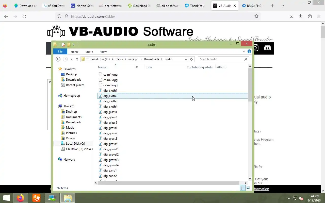The image size is (325, 203).
Task: Open Windows Start menu
Action: point(6,198)
